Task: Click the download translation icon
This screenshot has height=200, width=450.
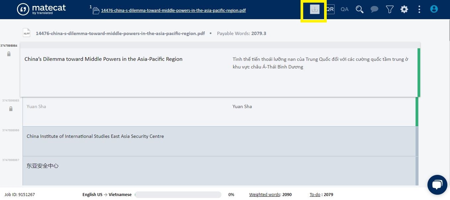Action: click(314, 10)
